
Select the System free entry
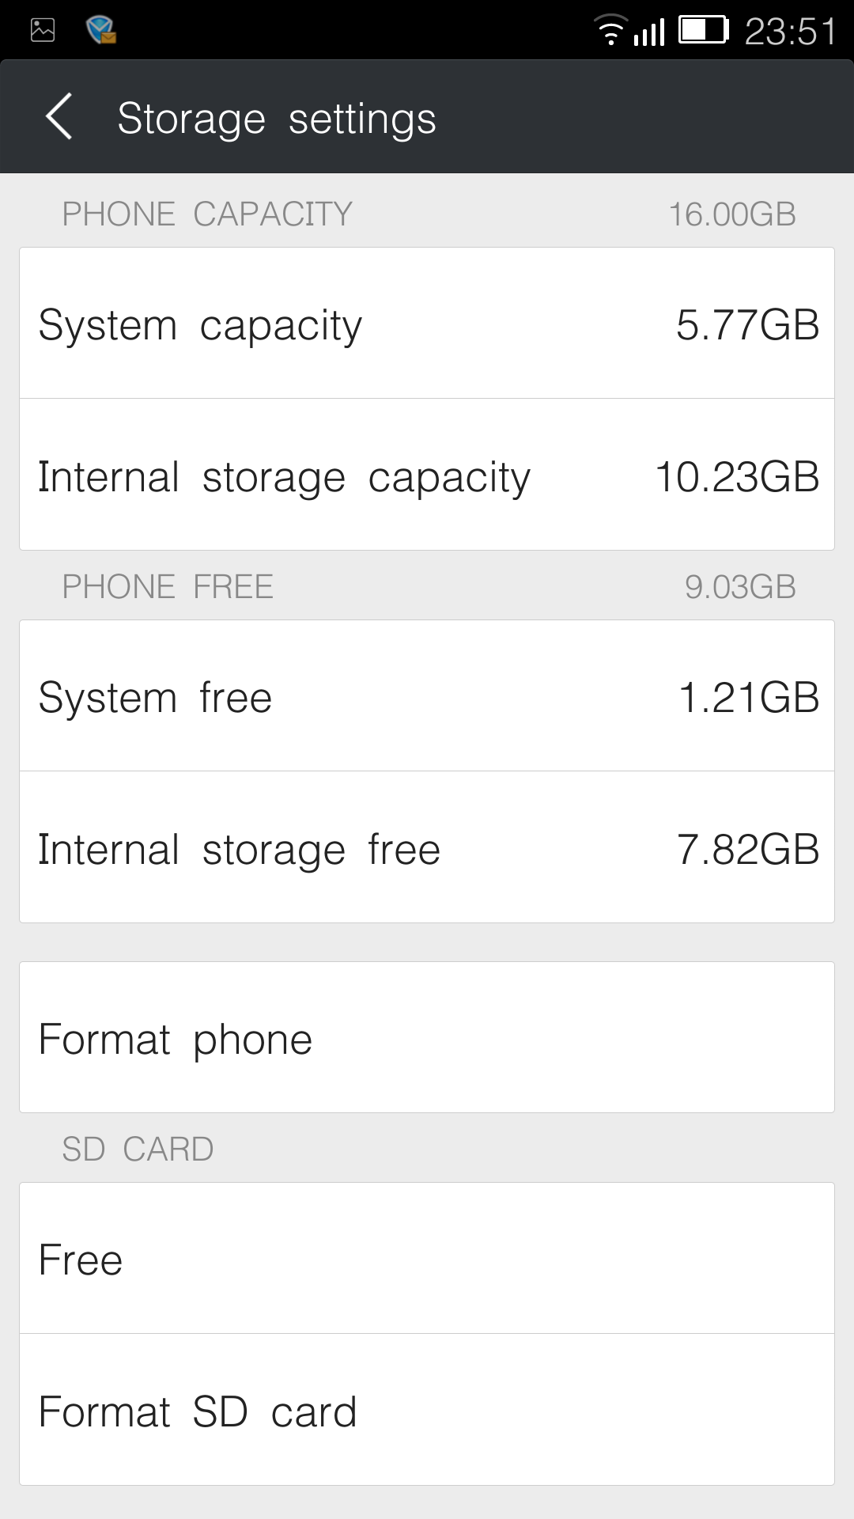point(427,696)
